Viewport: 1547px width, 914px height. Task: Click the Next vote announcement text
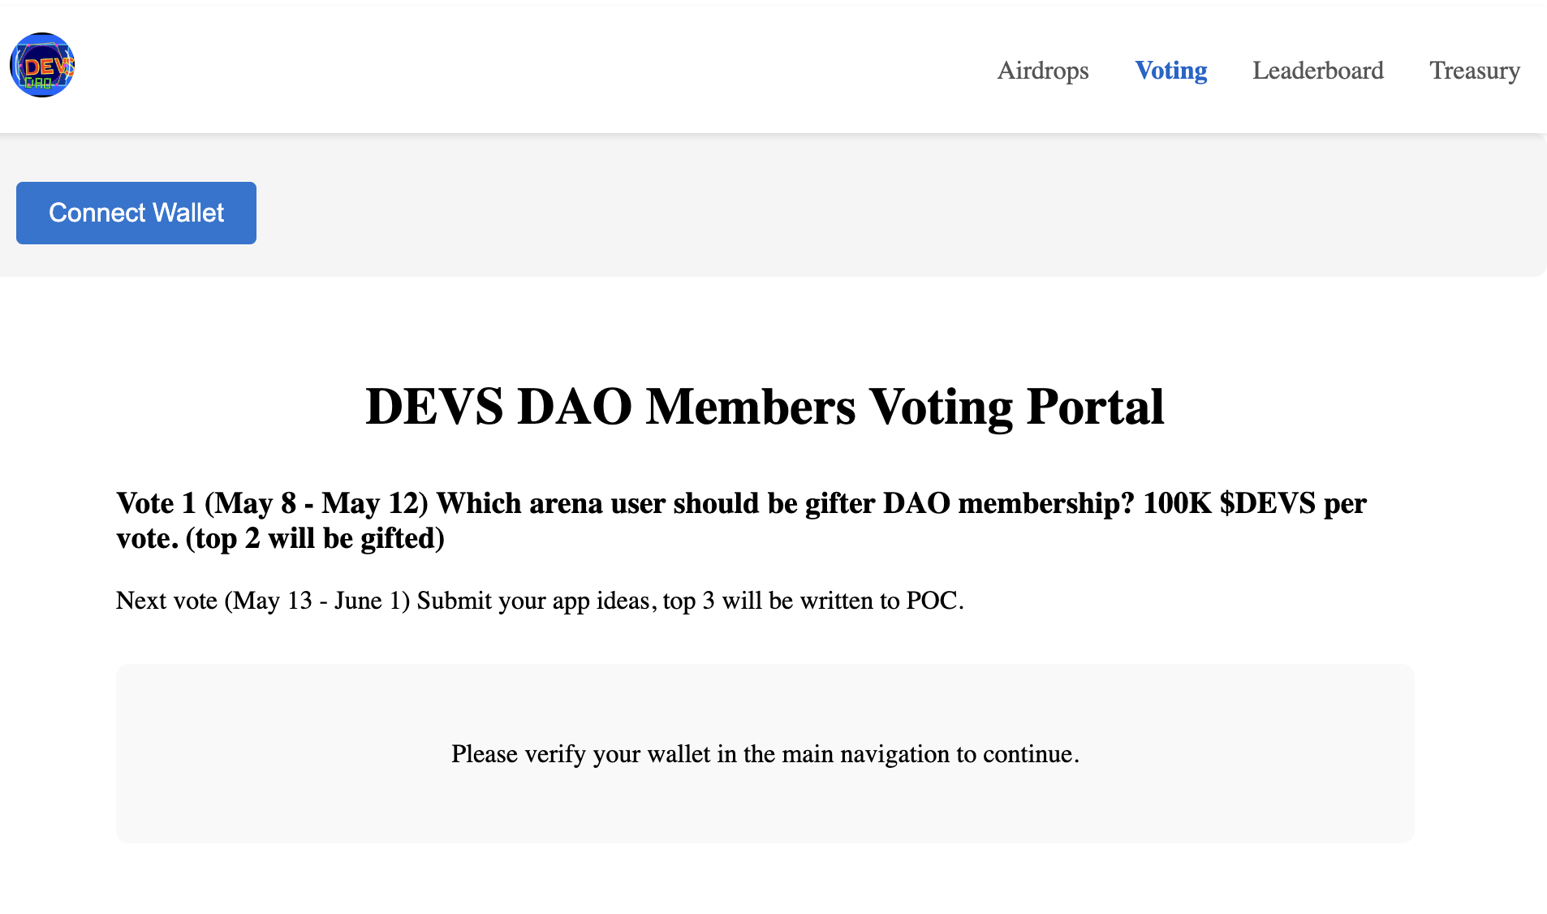[x=539, y=601]
